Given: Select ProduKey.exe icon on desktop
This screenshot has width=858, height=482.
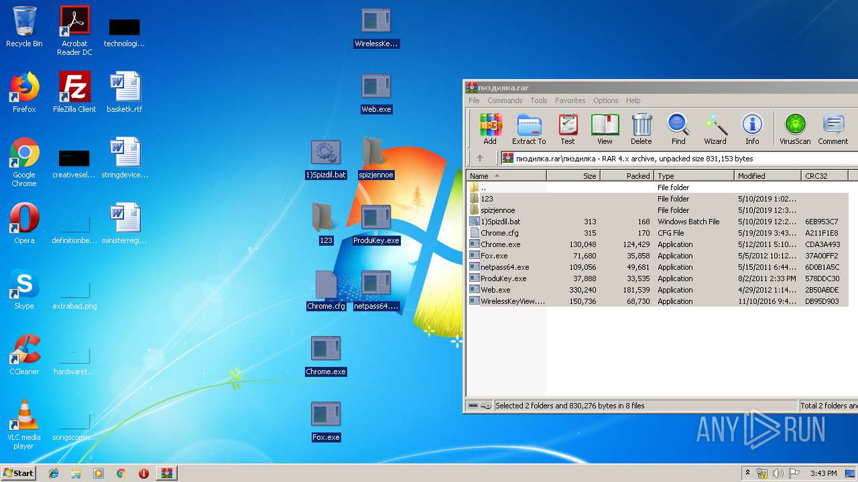Looking at the screenshot, I should [x=376, y=224].
